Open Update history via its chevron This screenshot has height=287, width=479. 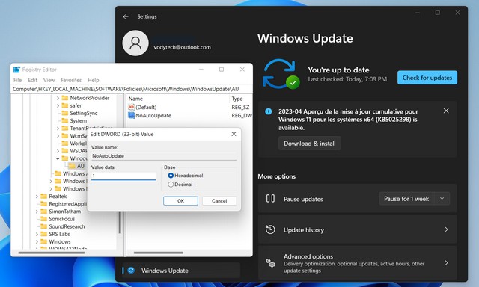tap(446, 229)
